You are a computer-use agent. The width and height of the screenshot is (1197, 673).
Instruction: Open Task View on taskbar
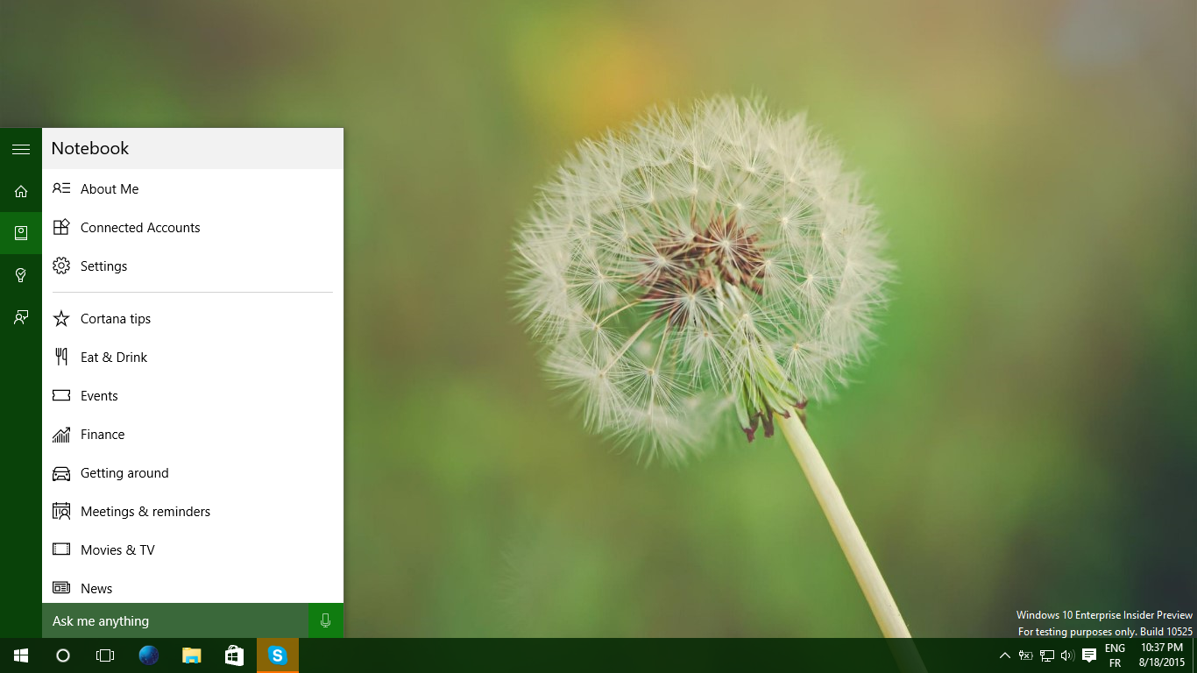click(105, 655)
